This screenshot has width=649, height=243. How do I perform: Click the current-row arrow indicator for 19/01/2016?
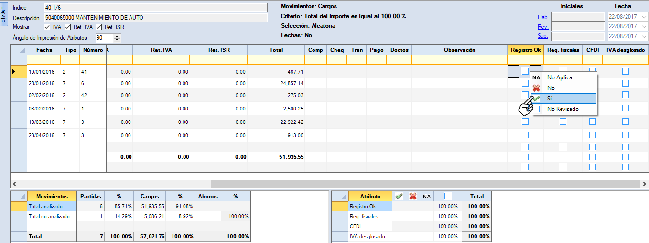pos(13,72)
